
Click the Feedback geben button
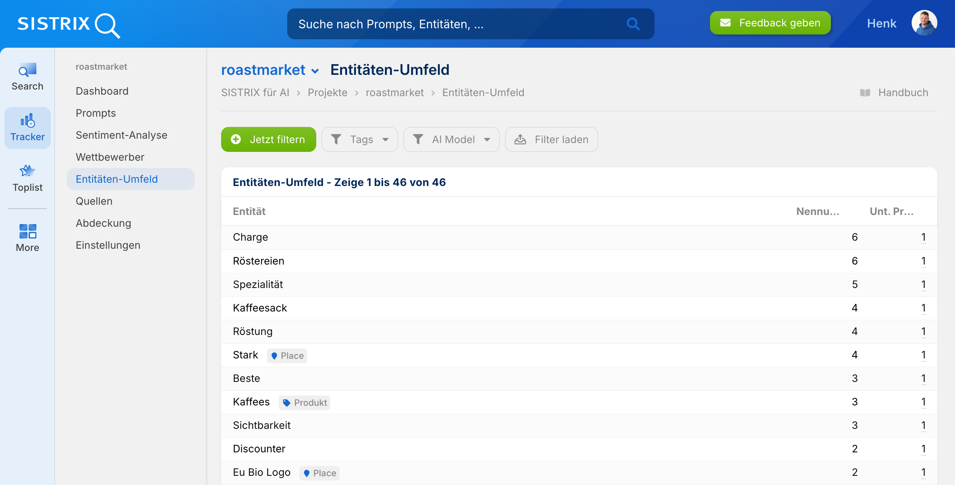770,23
